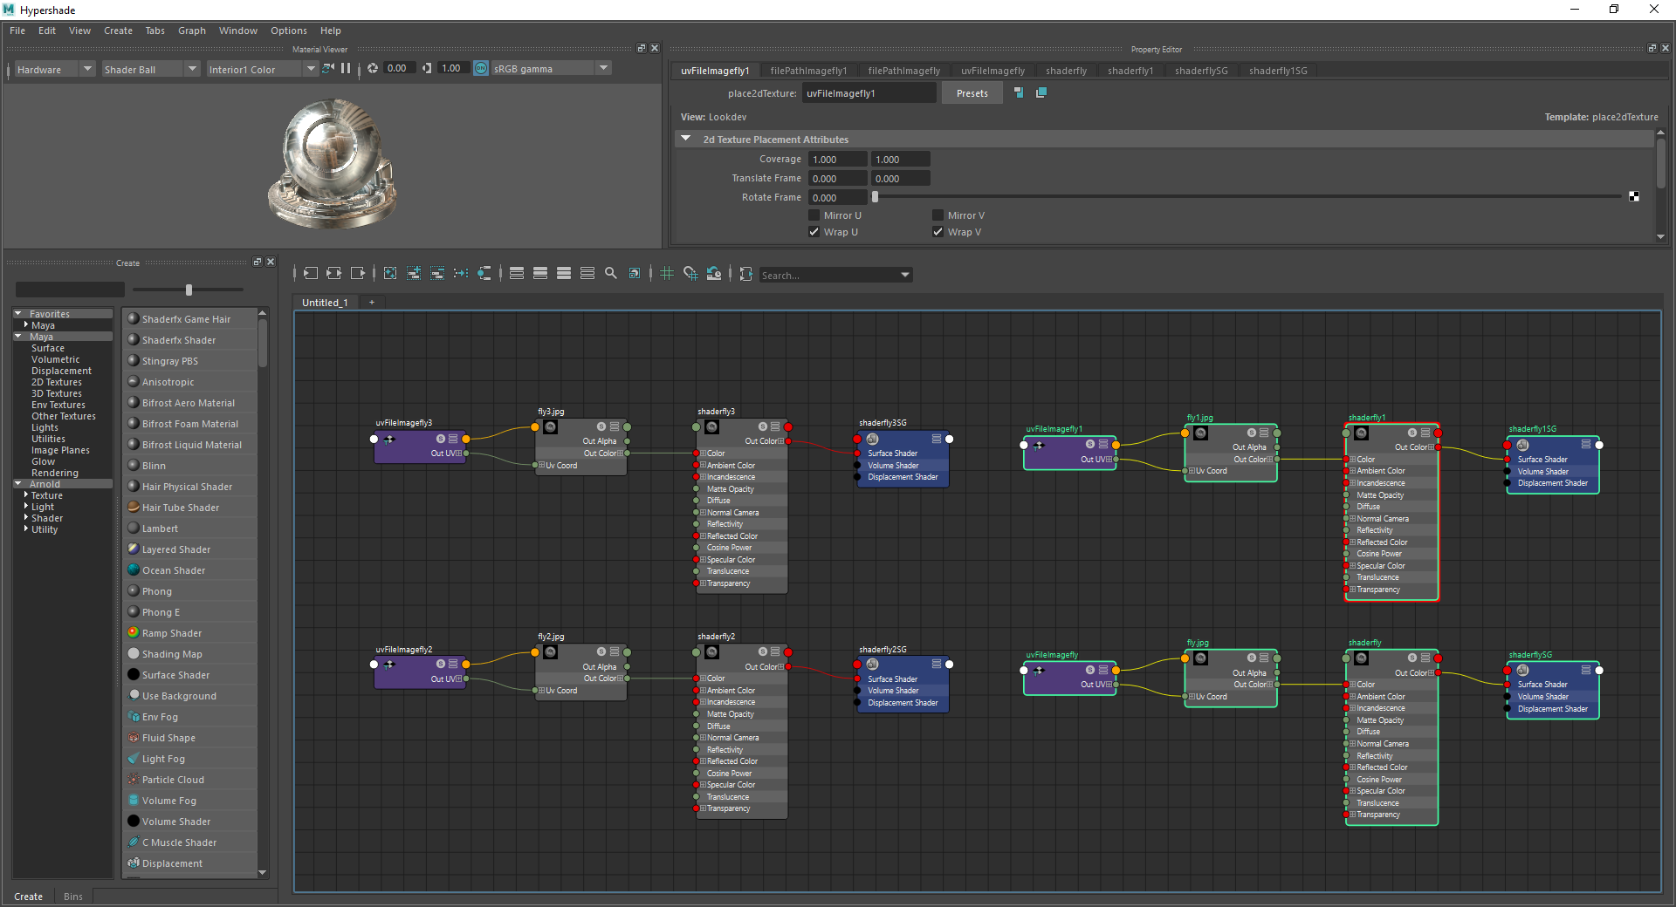Align selected nodes using the align icon
Image resolution: width=1676 pixels, height=907 pixels.
pos(516,274)
